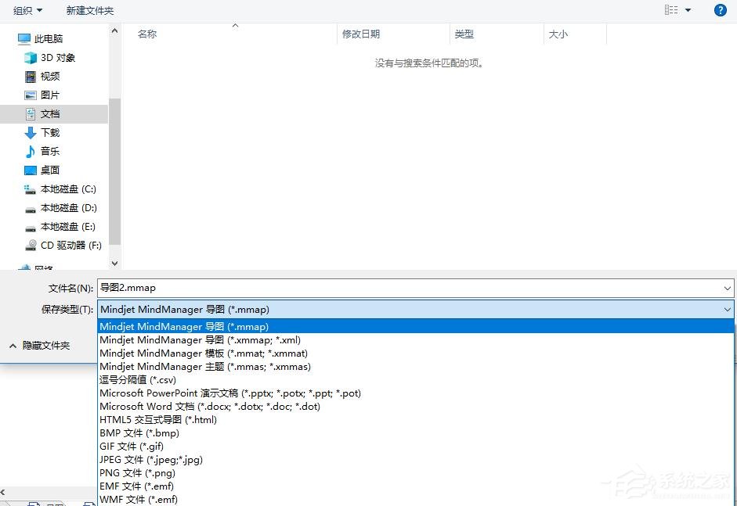
Task: Open the 图片 folder in sidebar
Action: coord(49,95)
